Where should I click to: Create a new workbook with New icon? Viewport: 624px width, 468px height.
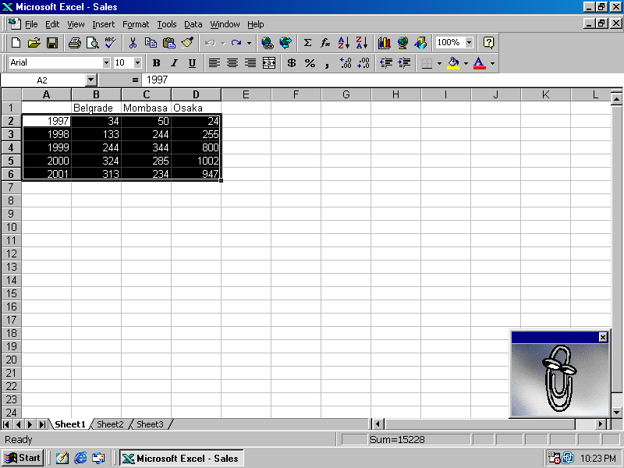tap(16, 43)
